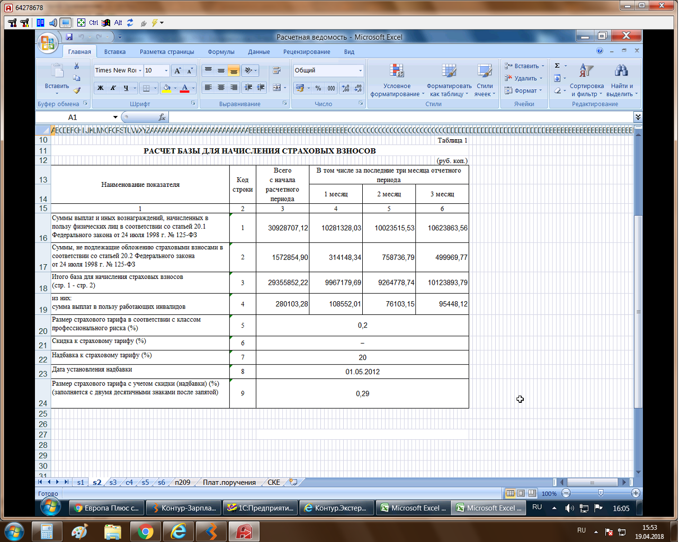Apply percent style format
The image size is (680, 542).
click(318, 88)
